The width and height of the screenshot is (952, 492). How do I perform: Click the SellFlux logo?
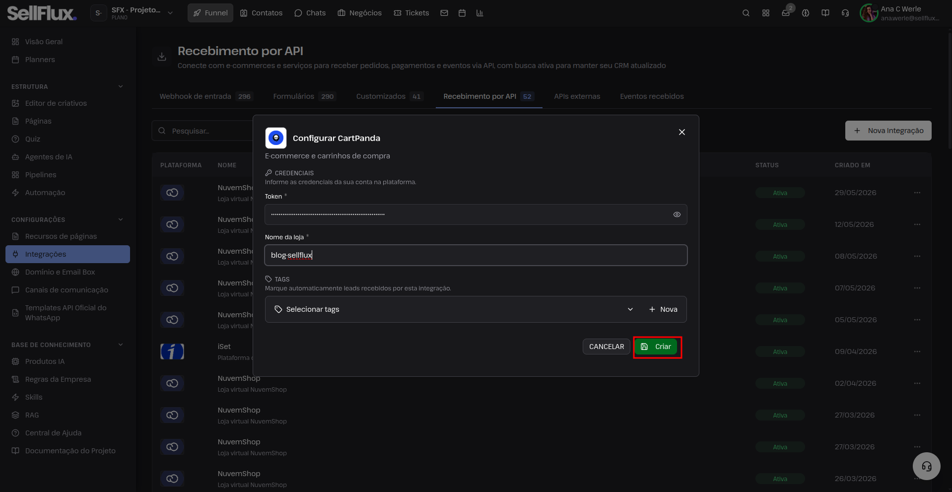(42, 13)
